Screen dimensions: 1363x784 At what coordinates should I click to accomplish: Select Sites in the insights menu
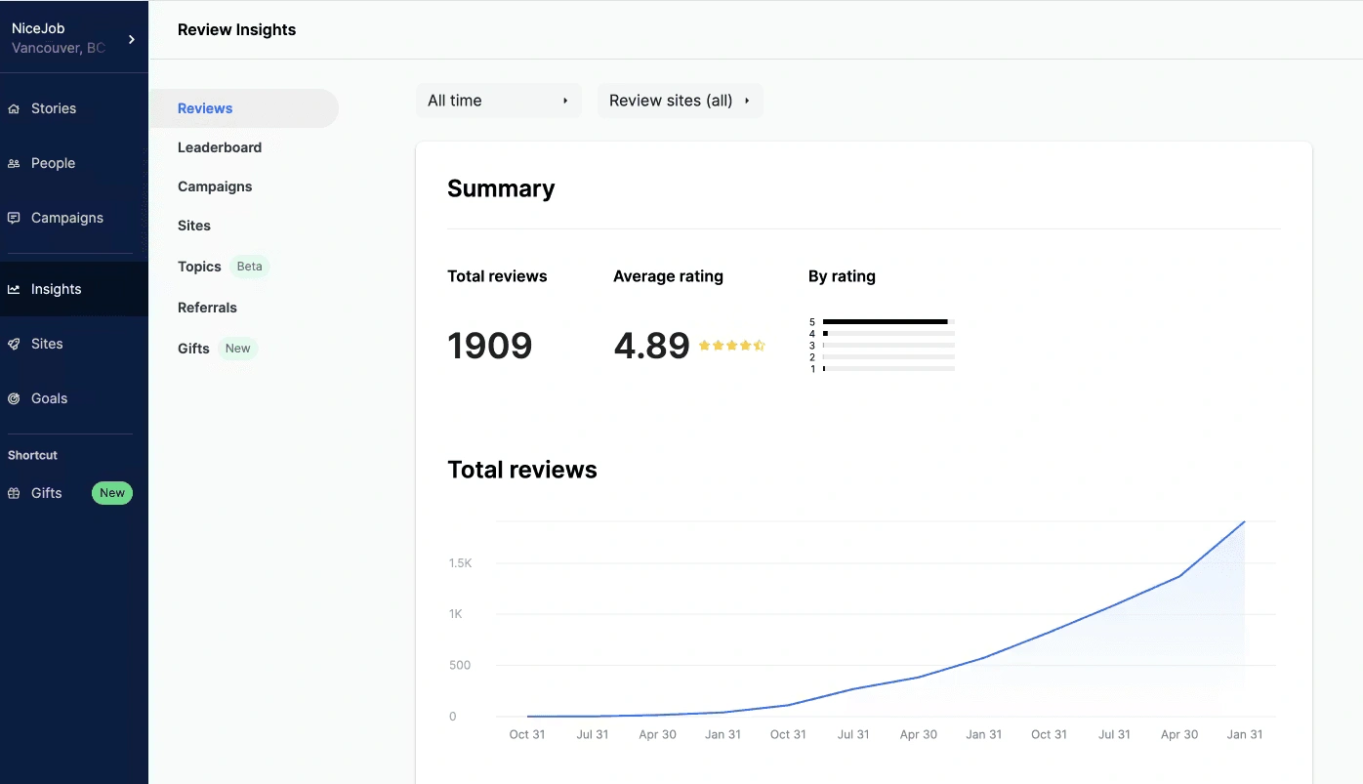(193, 226)
